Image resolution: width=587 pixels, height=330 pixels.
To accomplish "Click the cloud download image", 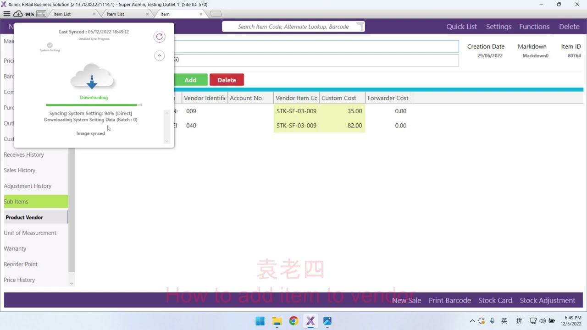I will pos(92,77).
